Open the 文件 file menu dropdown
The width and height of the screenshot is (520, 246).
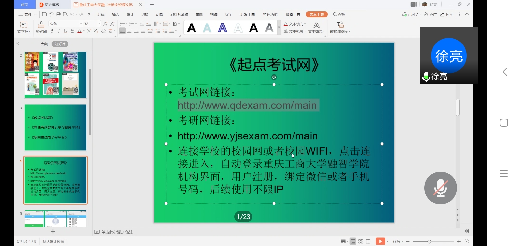28,14
